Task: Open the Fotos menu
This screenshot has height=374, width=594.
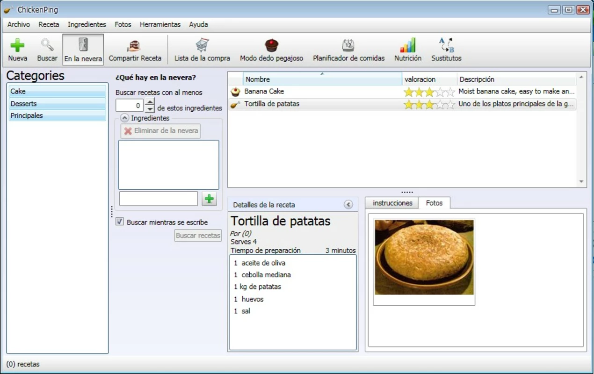Action: click(123, 24)
